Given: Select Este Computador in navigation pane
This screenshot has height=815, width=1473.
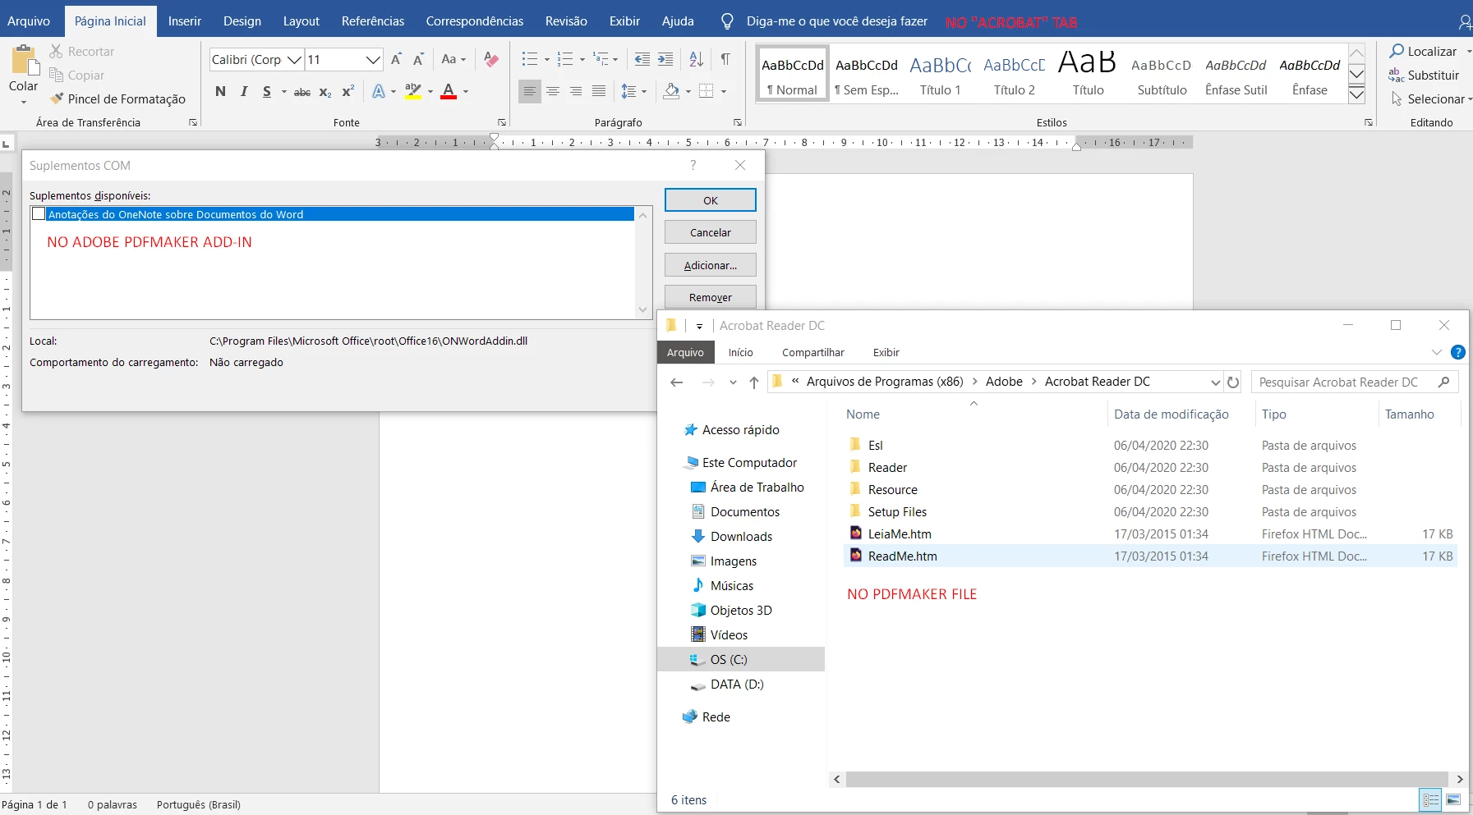Looking at the screenshot, I should click(x=749, y=463).
